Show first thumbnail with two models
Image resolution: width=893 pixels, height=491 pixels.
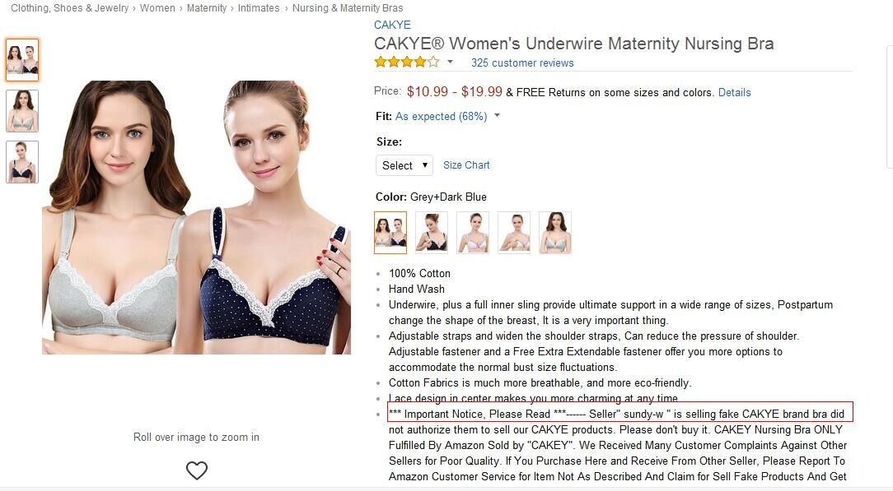coord(22,60)
